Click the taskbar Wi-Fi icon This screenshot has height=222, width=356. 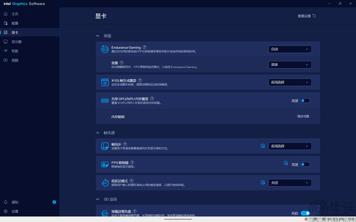(x=324, y=219)
